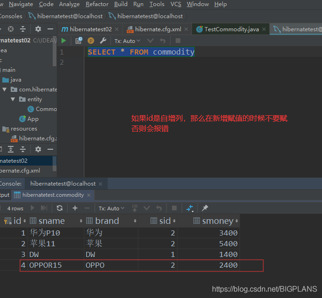Select the java folder in project tree

[x=12, y=80]
